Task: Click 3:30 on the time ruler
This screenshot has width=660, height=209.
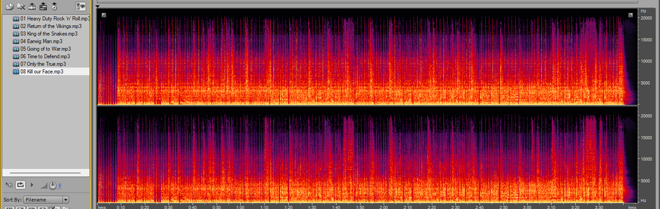Action: click(599, 207)
